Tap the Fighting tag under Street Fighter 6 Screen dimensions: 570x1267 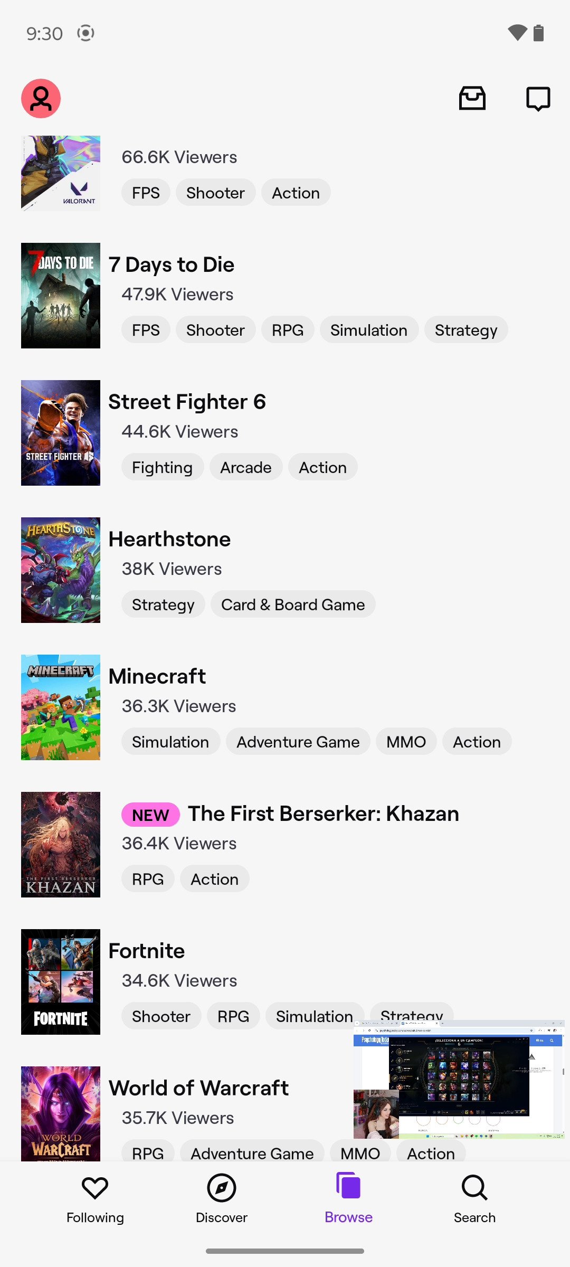click(162, 467)
